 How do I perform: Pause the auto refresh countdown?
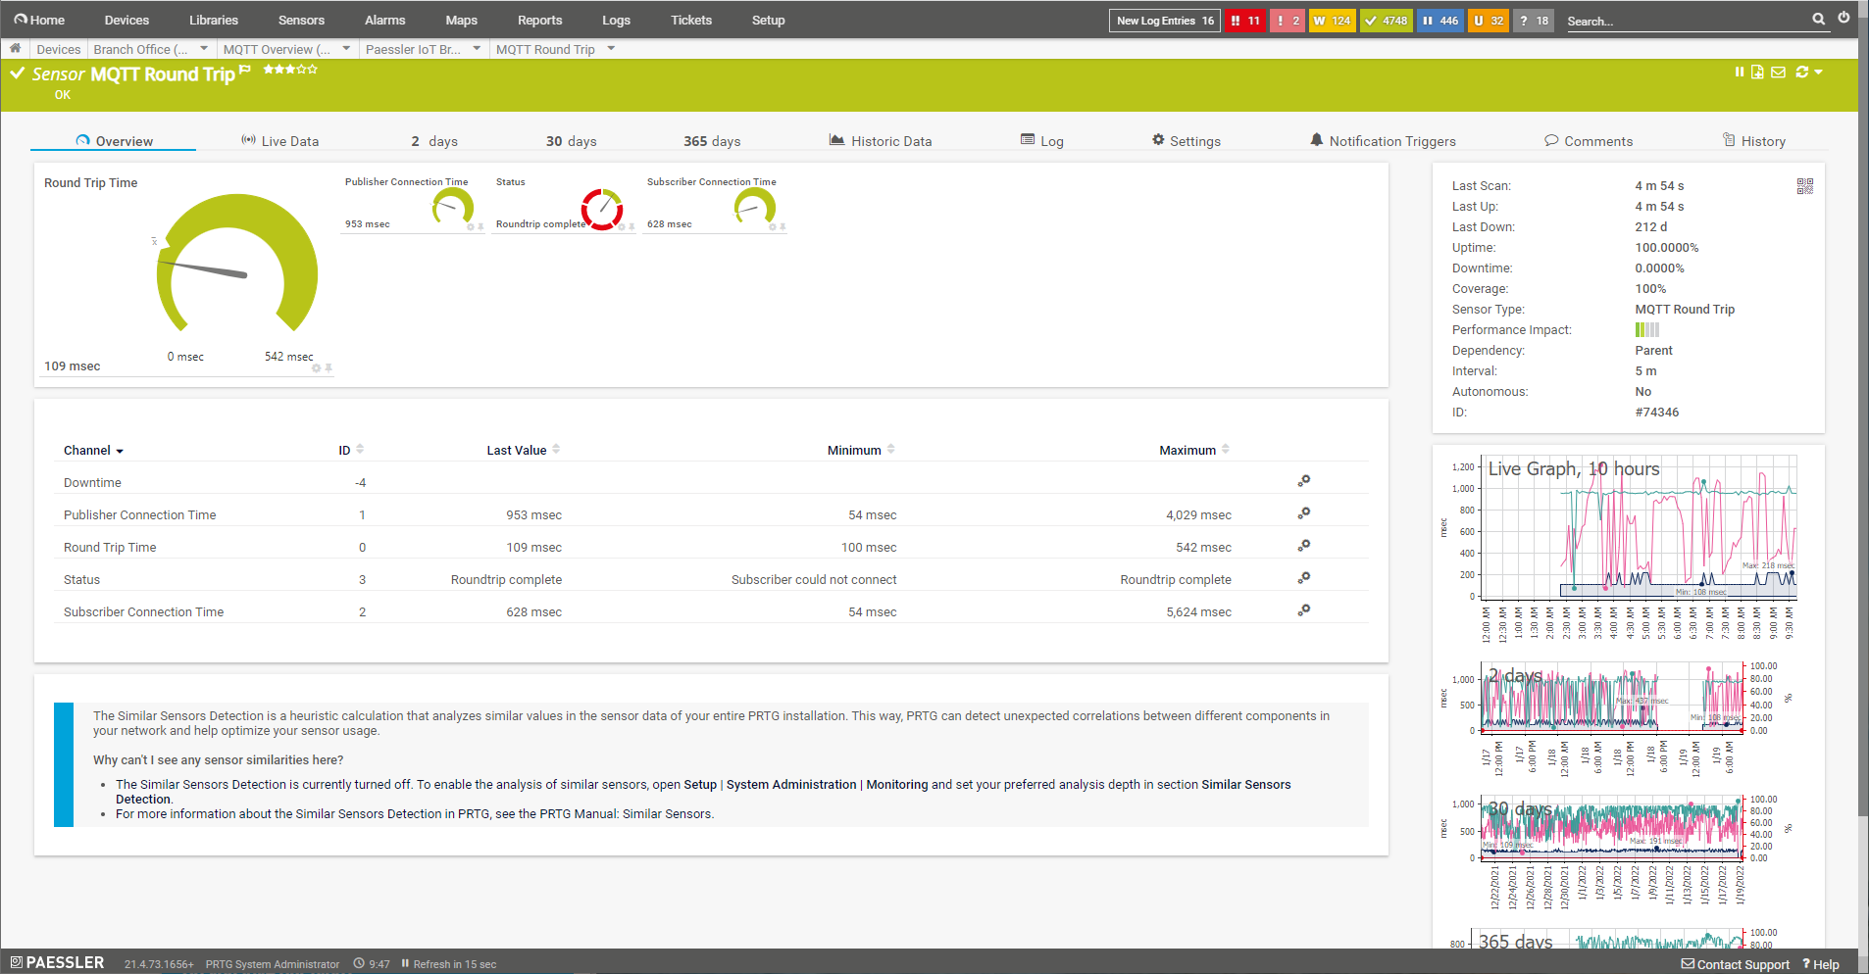[x=405, y=963]
